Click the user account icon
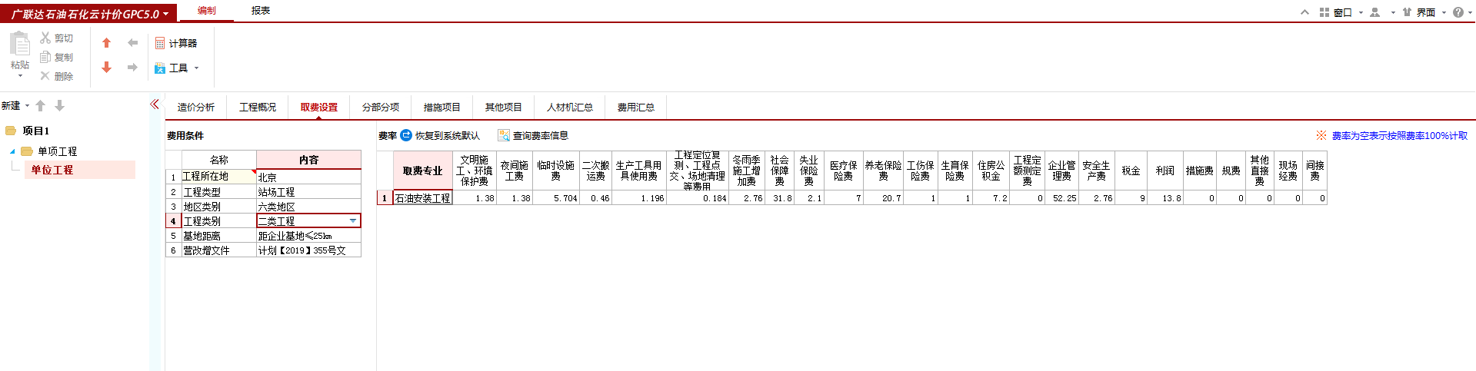 [1375, 12]
